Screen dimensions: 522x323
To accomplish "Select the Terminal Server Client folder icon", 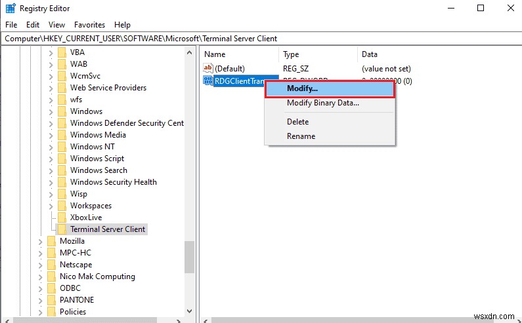I will (x=62, y=229).
